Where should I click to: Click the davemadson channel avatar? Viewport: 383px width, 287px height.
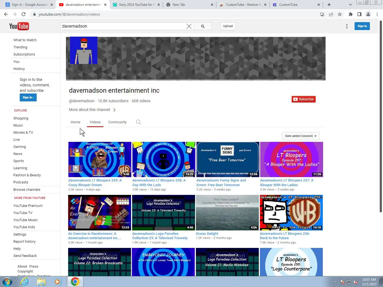tap(84, 50)
